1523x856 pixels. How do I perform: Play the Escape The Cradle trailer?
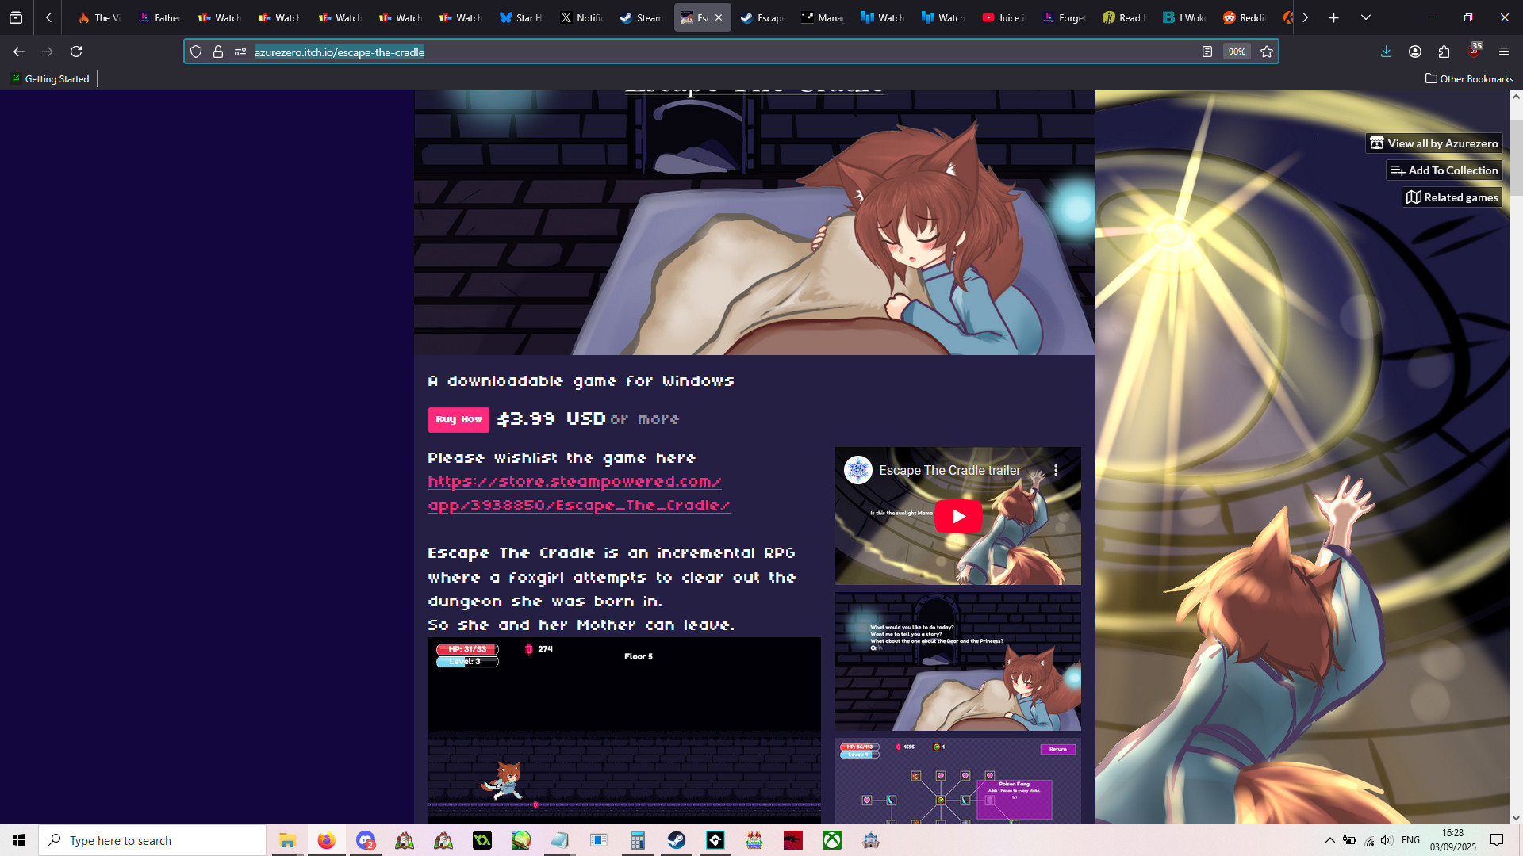958,516
